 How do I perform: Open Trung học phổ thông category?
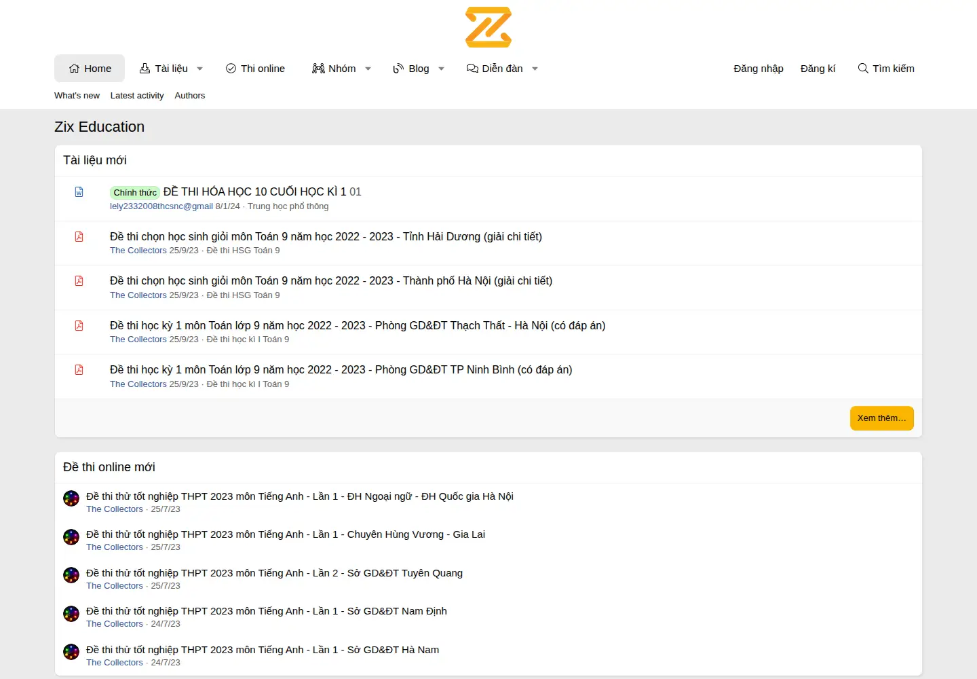(x=288, y=206)
